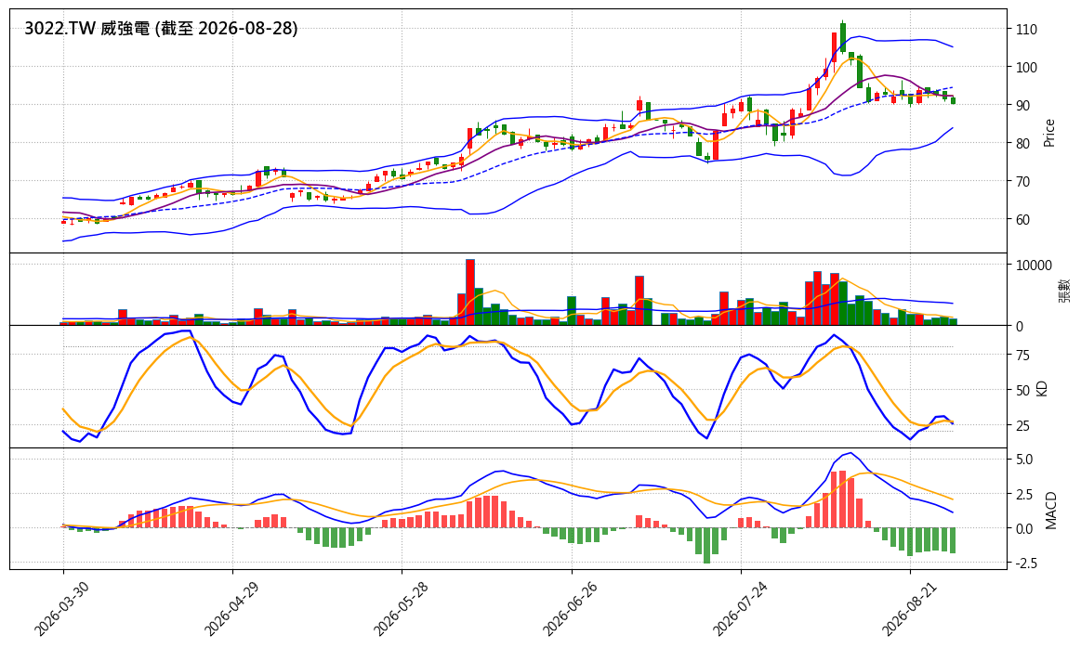Viewport: 1081px width, 648px height.
Task: Click the MACD axis label
Action: (1050, 511)
